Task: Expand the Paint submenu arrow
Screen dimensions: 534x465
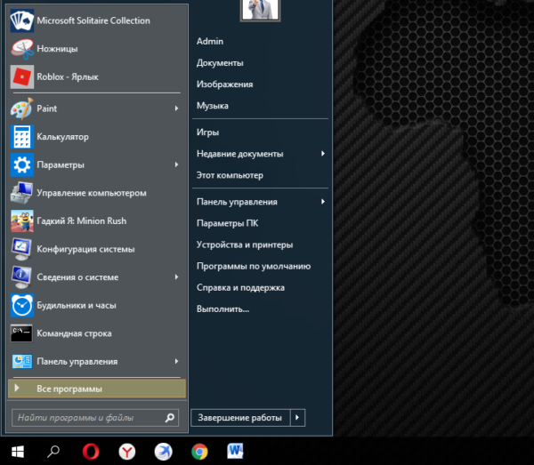Action: pos(176,108)
